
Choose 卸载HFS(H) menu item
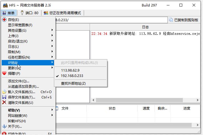17,121
